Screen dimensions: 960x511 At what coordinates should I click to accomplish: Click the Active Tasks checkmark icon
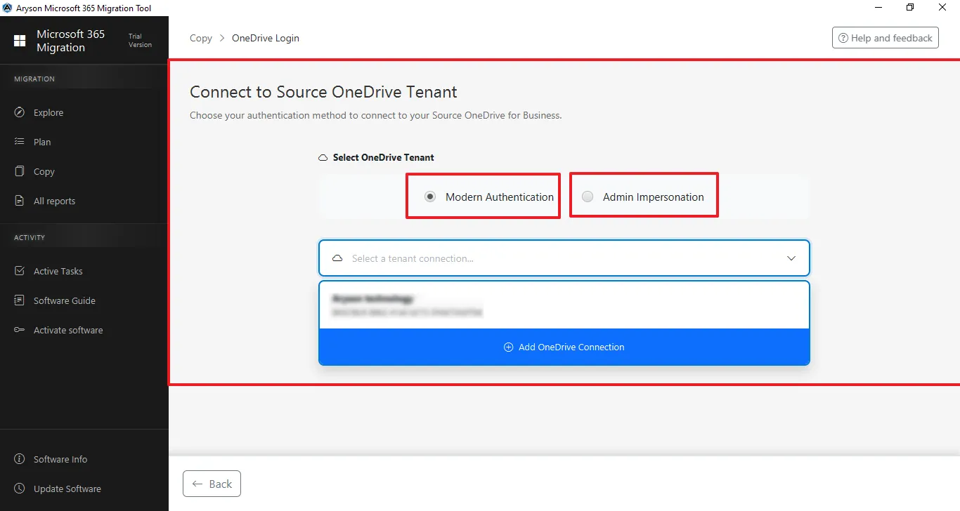tap(20, 271)
